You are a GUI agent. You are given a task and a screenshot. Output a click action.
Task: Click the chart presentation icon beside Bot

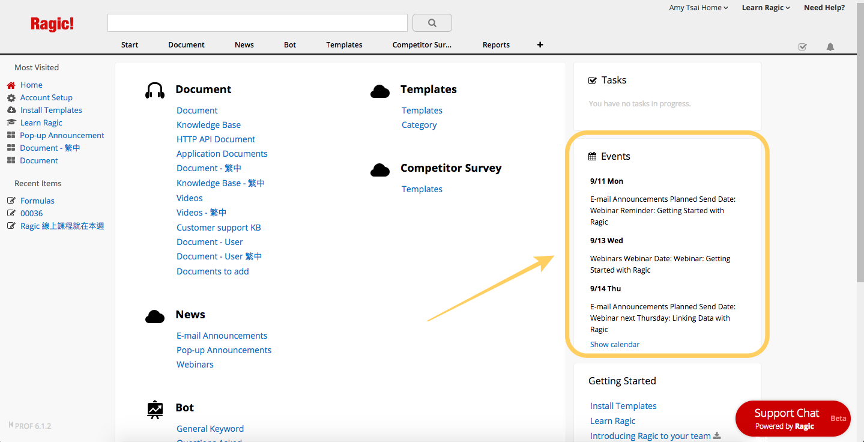(x=155, y=409)
